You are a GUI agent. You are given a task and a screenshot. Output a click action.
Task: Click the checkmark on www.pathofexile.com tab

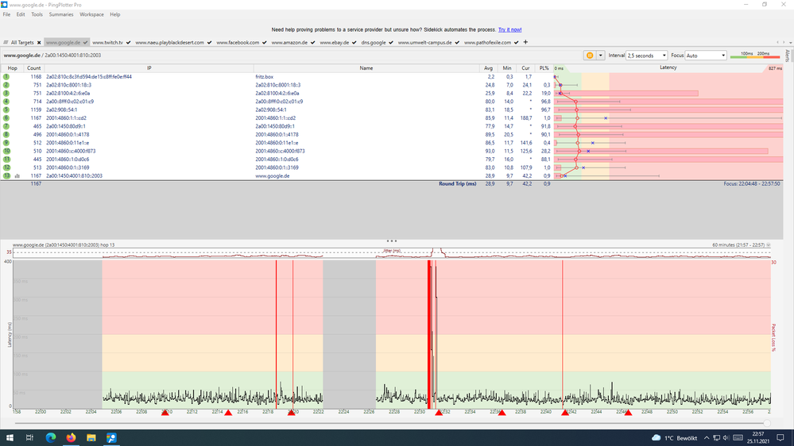pyautogui.click(x=516, y=43)
